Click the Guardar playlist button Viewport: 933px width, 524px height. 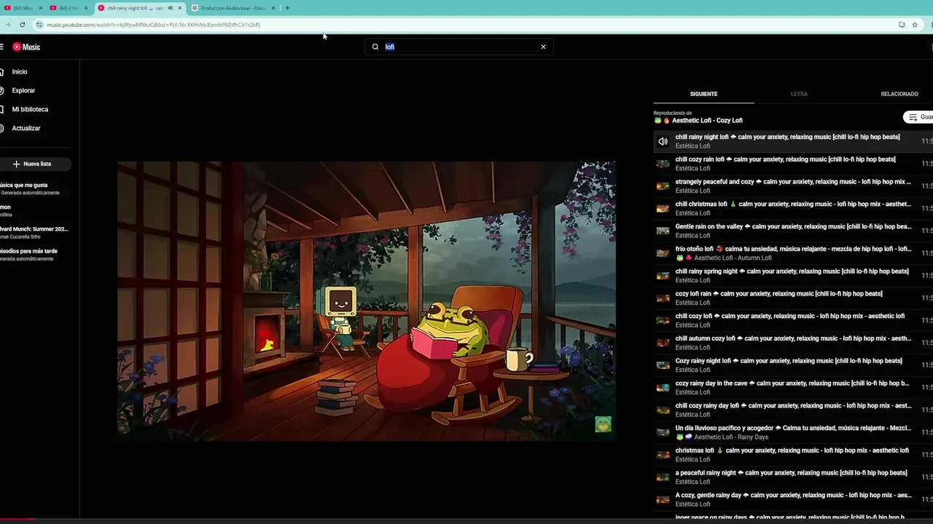click(918, 117)
